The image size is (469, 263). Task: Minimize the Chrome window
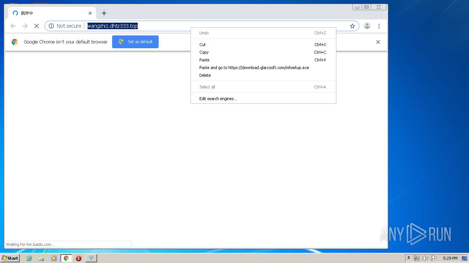tap(357, 7)
